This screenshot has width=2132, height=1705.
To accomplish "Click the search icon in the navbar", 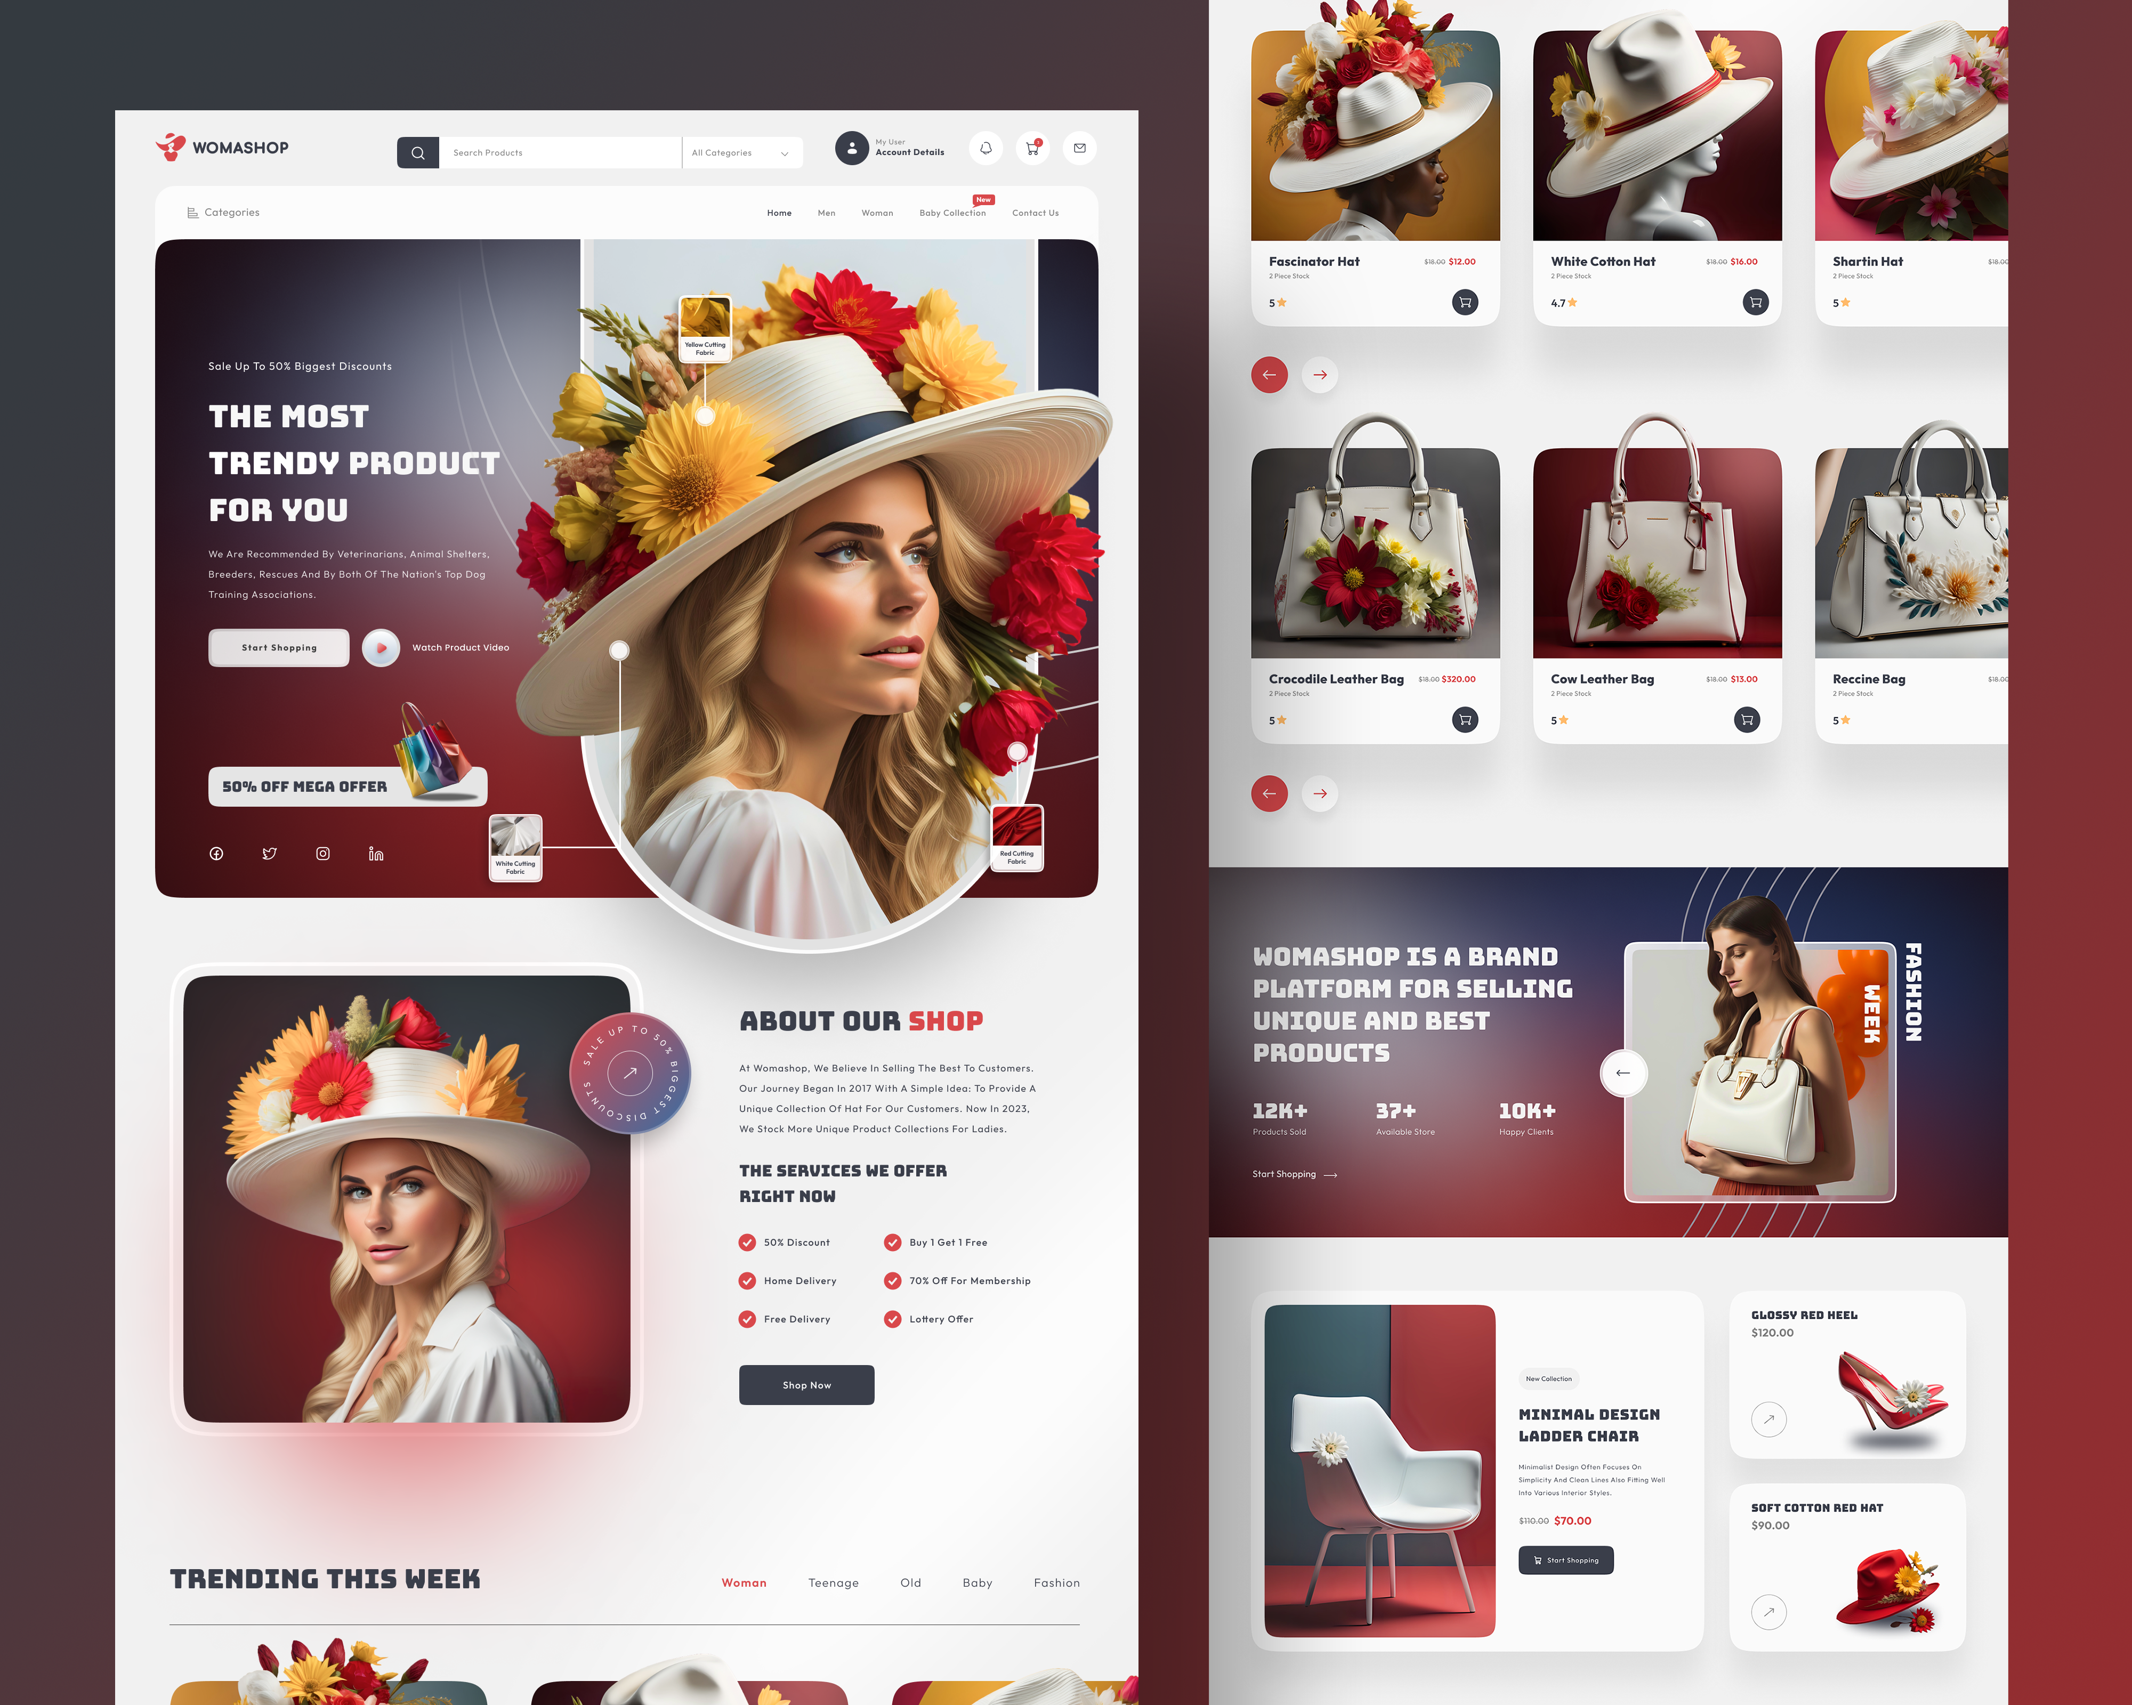I will (419, 151).
